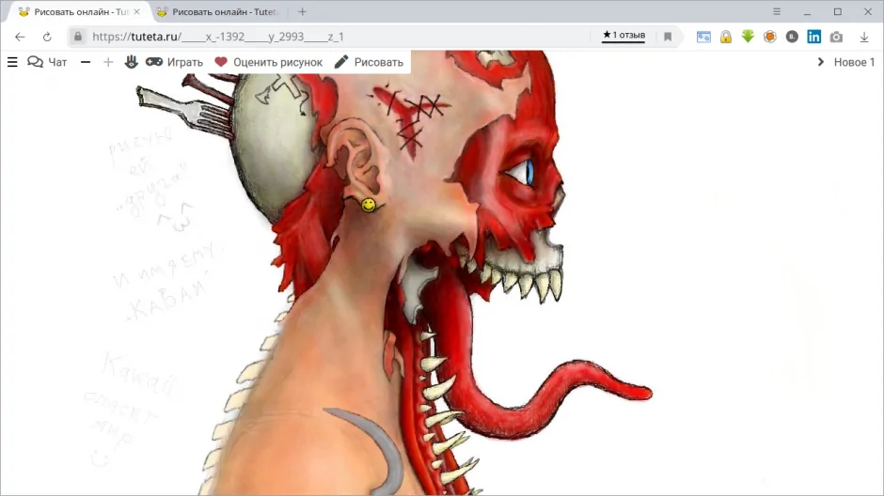Click the green download arrow extension
884x496 pixels.
pos(748,37)
